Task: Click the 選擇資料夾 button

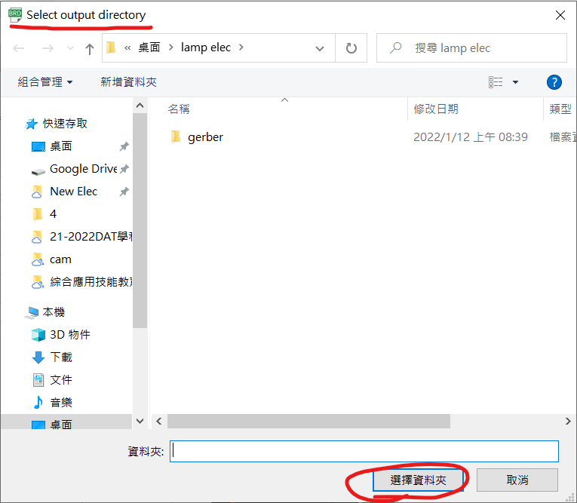Action: [x=418, y=480]
